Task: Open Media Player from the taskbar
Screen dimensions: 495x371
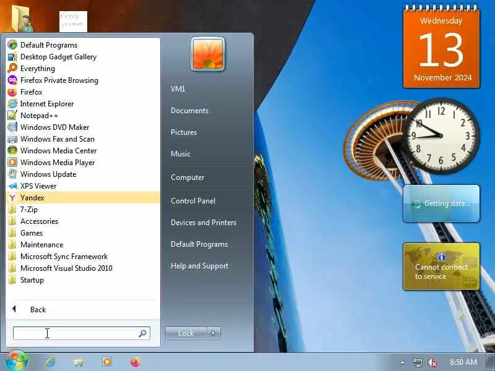Action: [x=106, y=362]
